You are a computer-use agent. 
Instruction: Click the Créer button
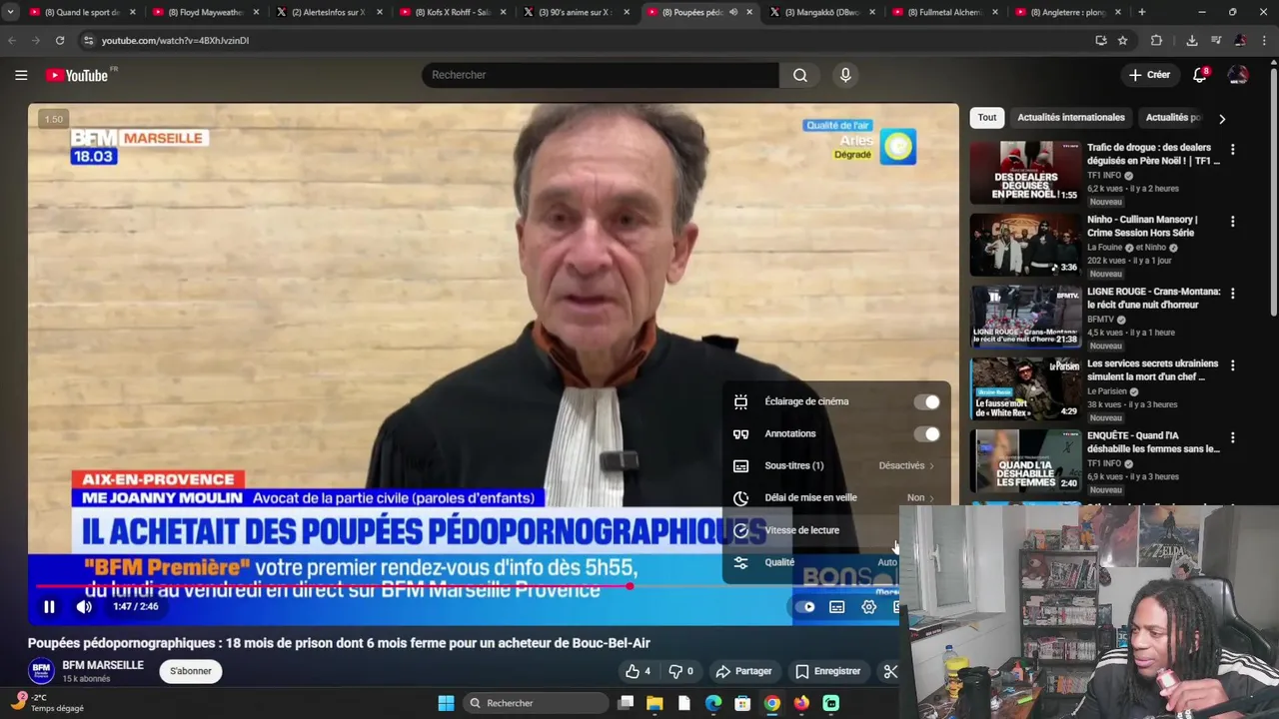point(1149,75)
